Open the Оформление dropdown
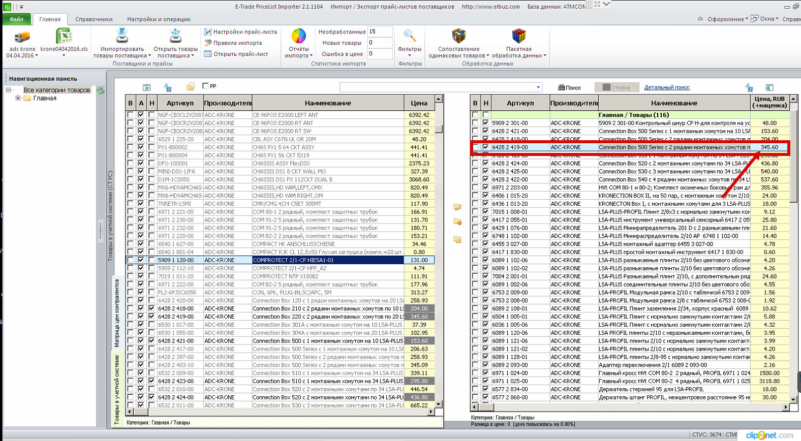 click(x=727, y=19)
